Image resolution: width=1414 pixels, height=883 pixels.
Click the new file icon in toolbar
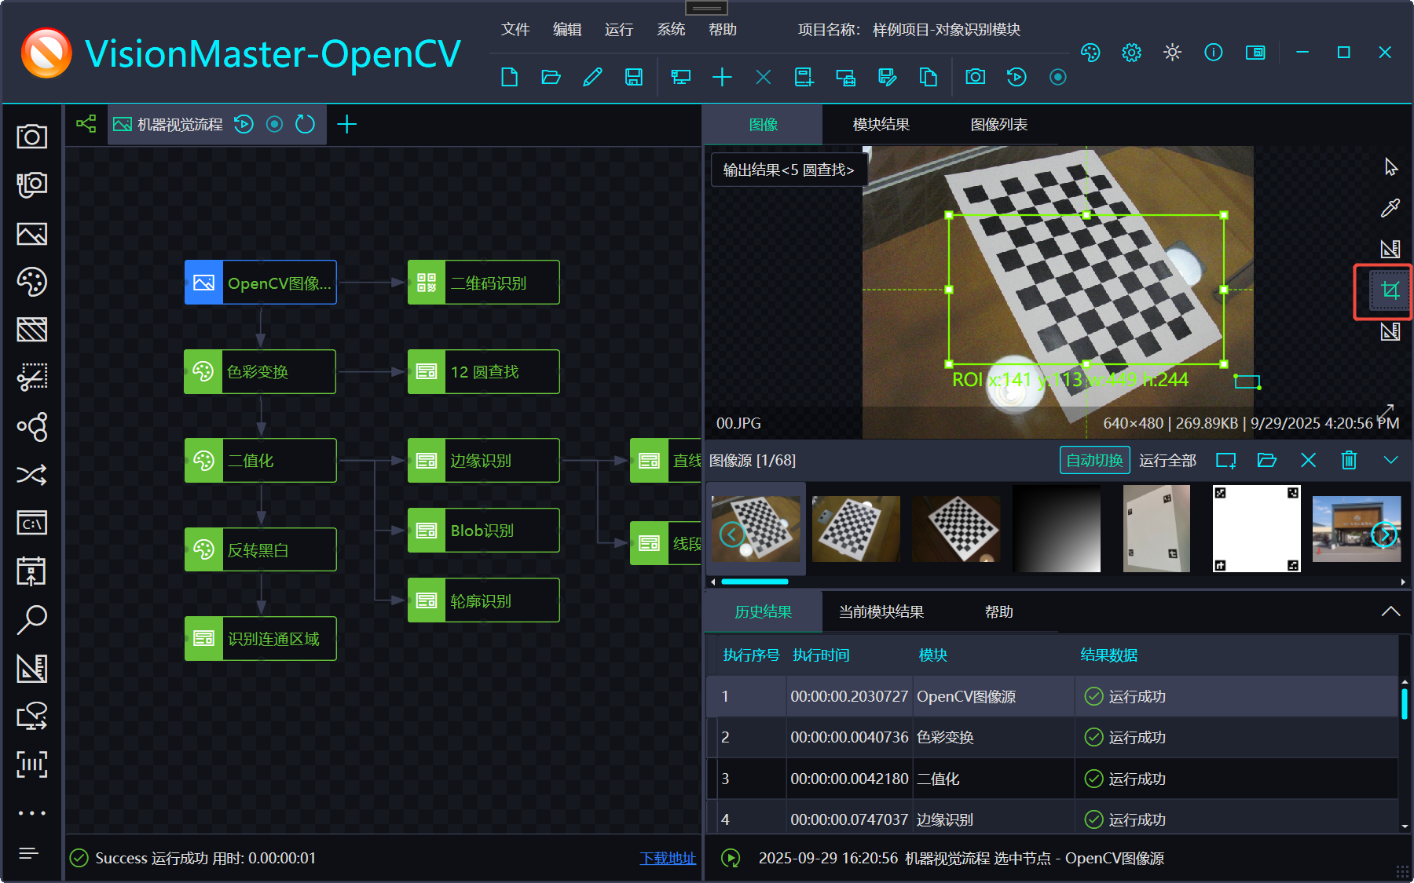click(x=509, y=77)
